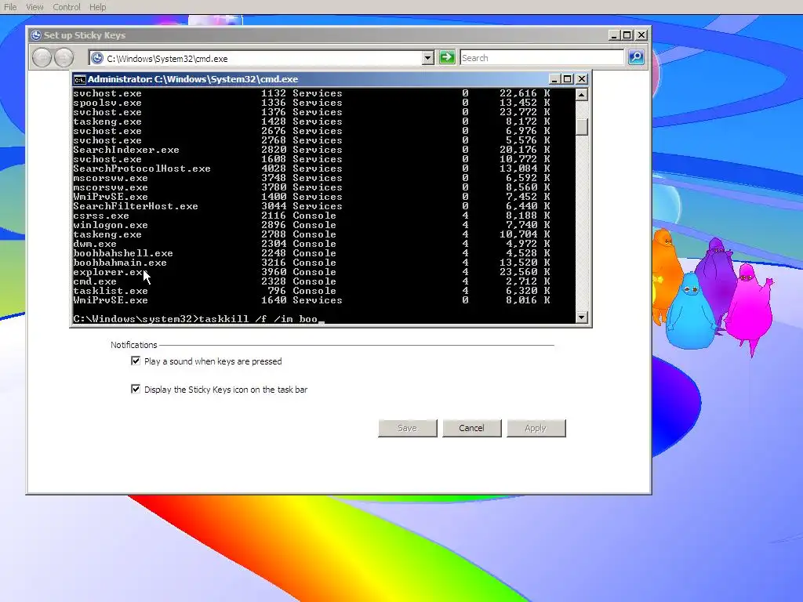Click tasklist.exe in the task list
Viewport: 803px width, 602px height.
click(111, 291)
